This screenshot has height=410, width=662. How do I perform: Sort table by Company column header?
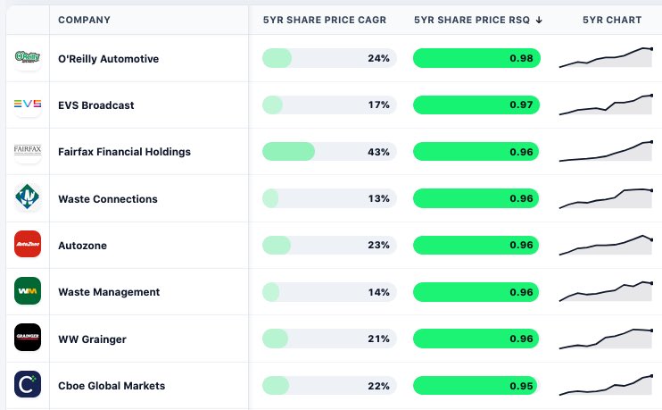click(84, 19)
